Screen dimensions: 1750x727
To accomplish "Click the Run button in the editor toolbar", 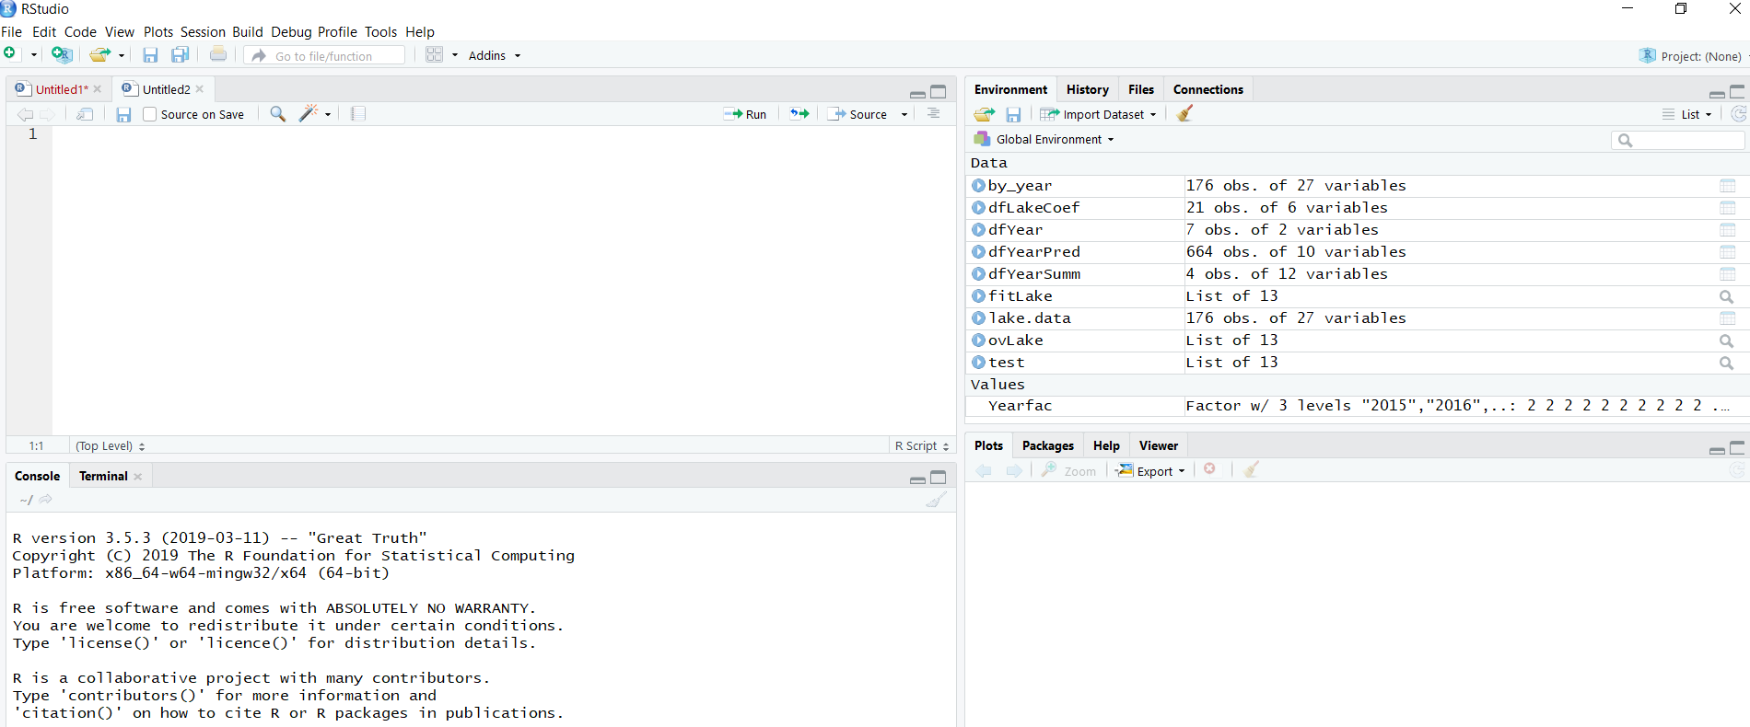I will (745, 114).
